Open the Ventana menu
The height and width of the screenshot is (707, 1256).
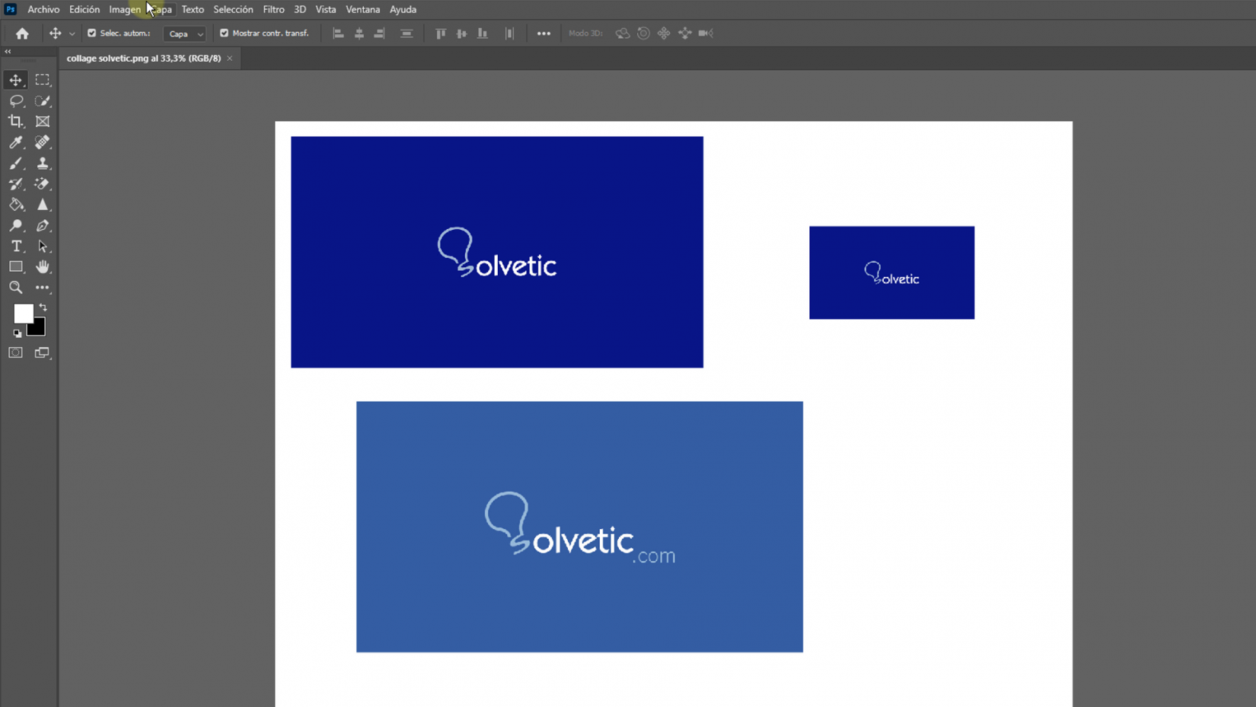[x=362, y=10]
